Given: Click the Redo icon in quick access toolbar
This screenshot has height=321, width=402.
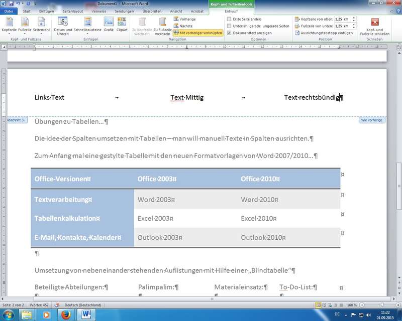Looking at the screenshot, I should [x=28, y=4].
